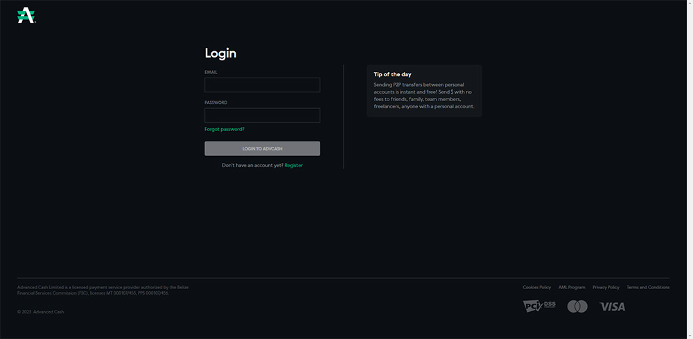Click the PASSWORD field label
The height and width of the screenshot is (339, 693).
tap(216, 103)
